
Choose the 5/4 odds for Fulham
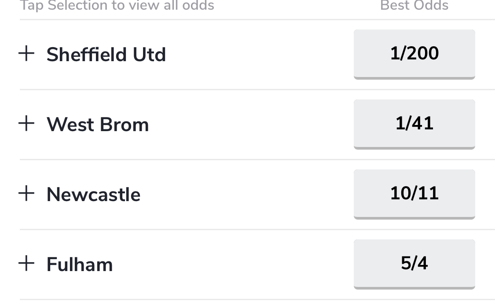[414, 264]
